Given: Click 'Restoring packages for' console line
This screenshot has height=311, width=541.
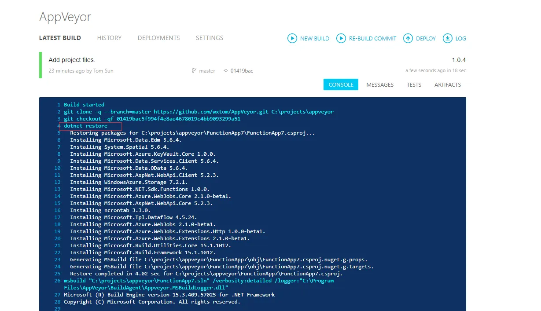Looking at the screenshot, I should [x=192, y=133].
